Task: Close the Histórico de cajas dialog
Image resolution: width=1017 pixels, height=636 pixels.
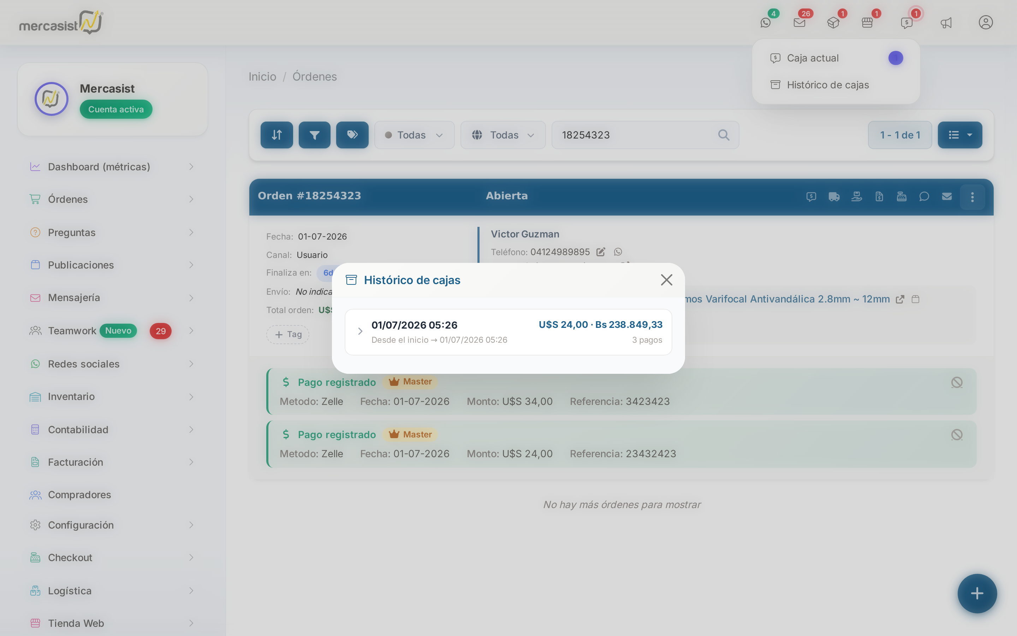Action: [666, 280]
